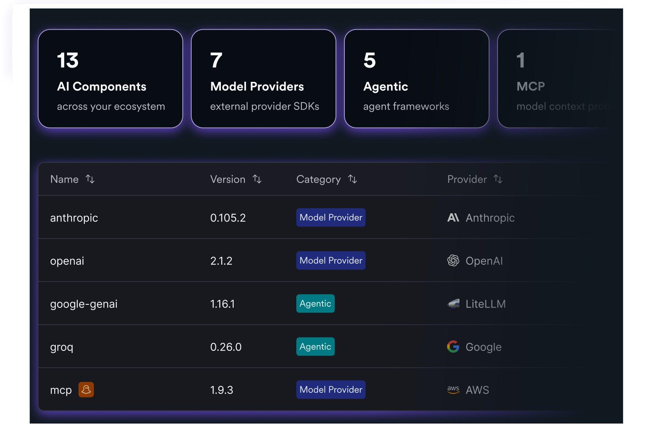
Task: Click the AWS provider name
Action: pos(477,390)
